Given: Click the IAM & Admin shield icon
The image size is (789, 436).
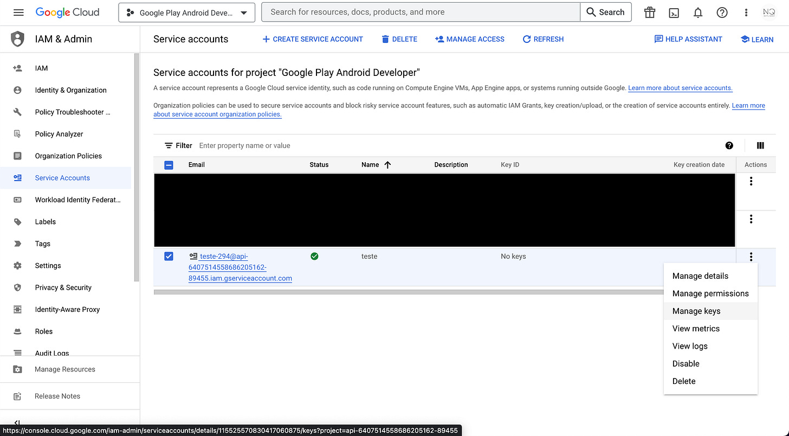Looking at the screenshot, I should tap(18, 39).
